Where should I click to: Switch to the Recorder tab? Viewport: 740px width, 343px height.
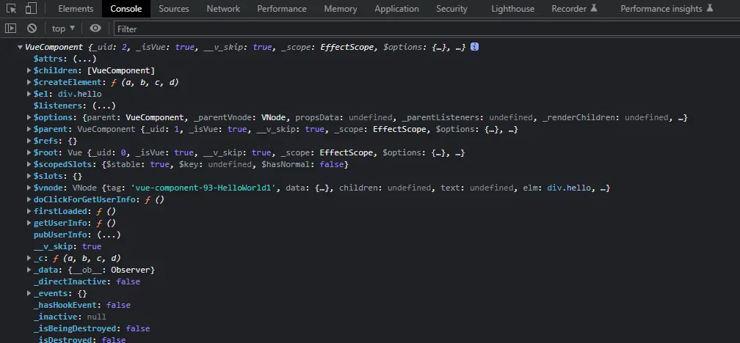point(574,9)
